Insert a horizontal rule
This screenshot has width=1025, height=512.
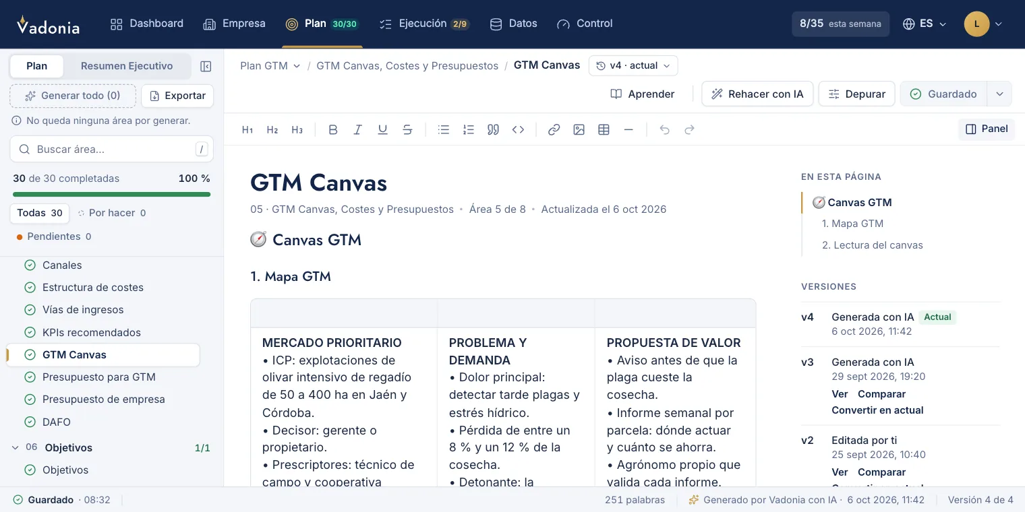point(629,130)
